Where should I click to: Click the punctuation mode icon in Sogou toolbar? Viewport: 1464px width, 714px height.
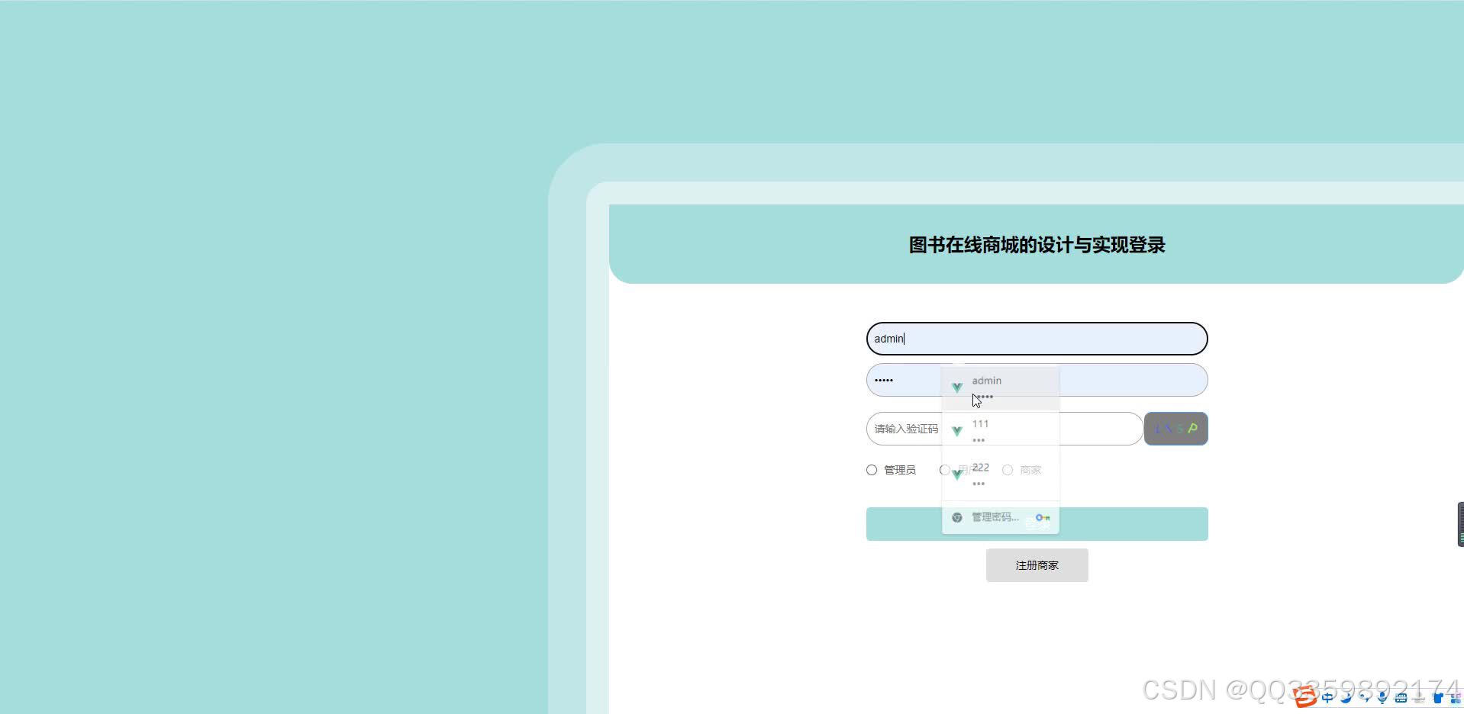1365,697
